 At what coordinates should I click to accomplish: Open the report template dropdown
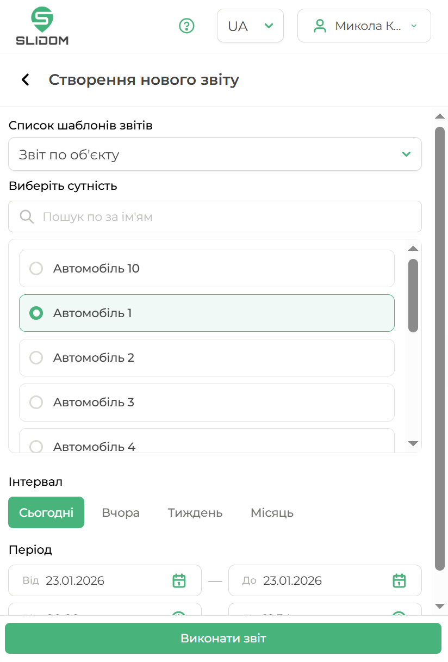[x=215, y=154]
